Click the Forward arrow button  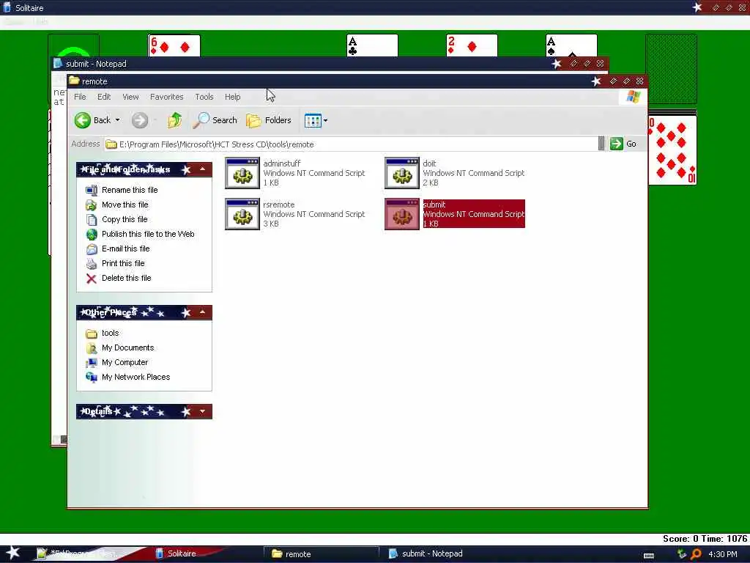140,120
